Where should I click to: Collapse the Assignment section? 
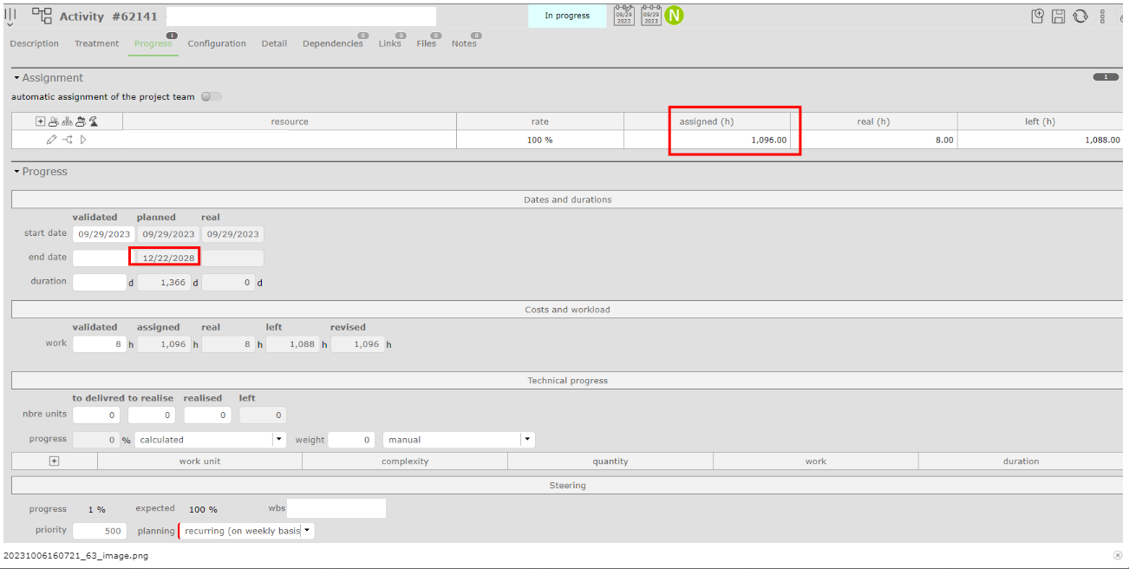[x=16, y=78]
